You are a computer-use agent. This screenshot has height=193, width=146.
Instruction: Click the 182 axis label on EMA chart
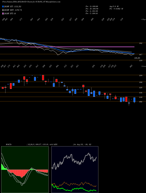coord(140,43)
